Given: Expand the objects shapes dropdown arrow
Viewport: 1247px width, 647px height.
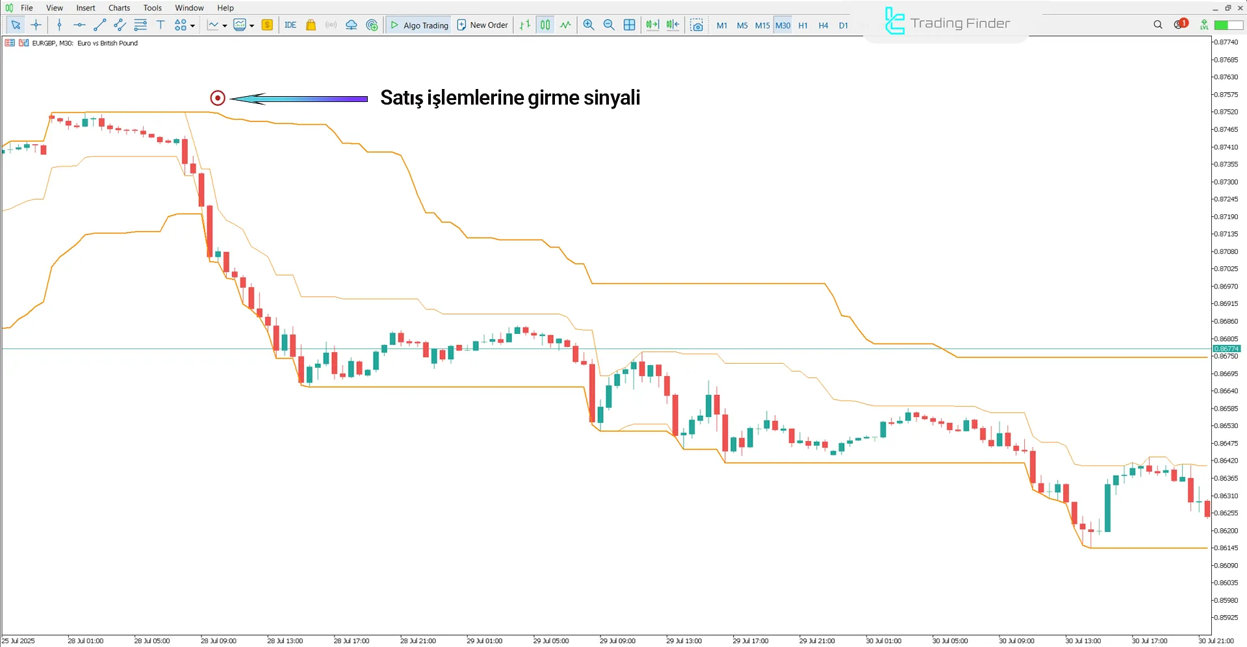Looking at the screenshot, I should pyautogui.click(x=192, y=25).
